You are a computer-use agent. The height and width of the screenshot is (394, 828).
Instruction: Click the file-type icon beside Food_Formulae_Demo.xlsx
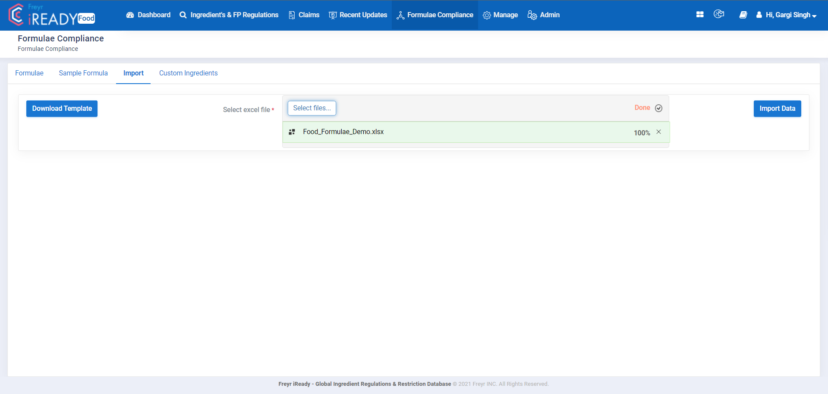[x=292, y=131]
